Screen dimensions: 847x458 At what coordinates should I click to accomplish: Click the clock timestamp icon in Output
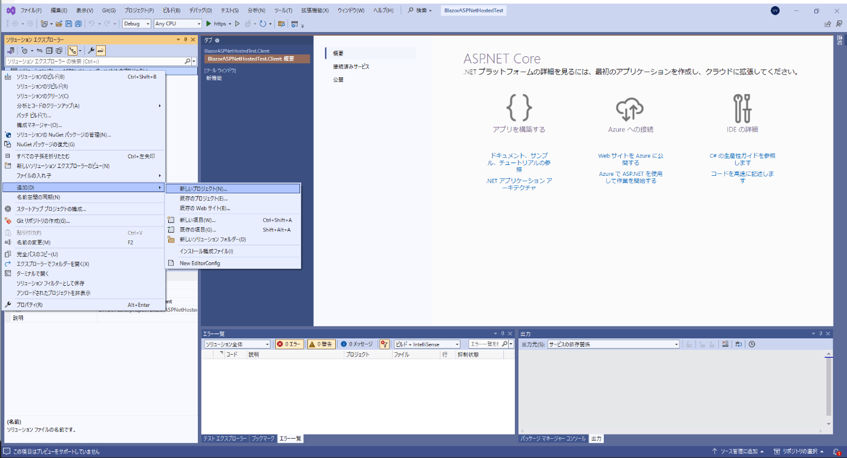tap(752, 344)
